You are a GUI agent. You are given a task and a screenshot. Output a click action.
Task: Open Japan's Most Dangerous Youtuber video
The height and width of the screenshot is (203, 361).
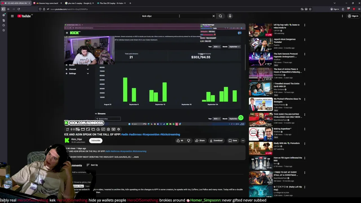click(x=285, y=41)
